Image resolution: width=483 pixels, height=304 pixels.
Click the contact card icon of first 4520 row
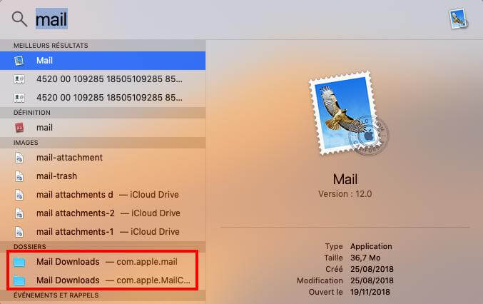pos(19,79)
